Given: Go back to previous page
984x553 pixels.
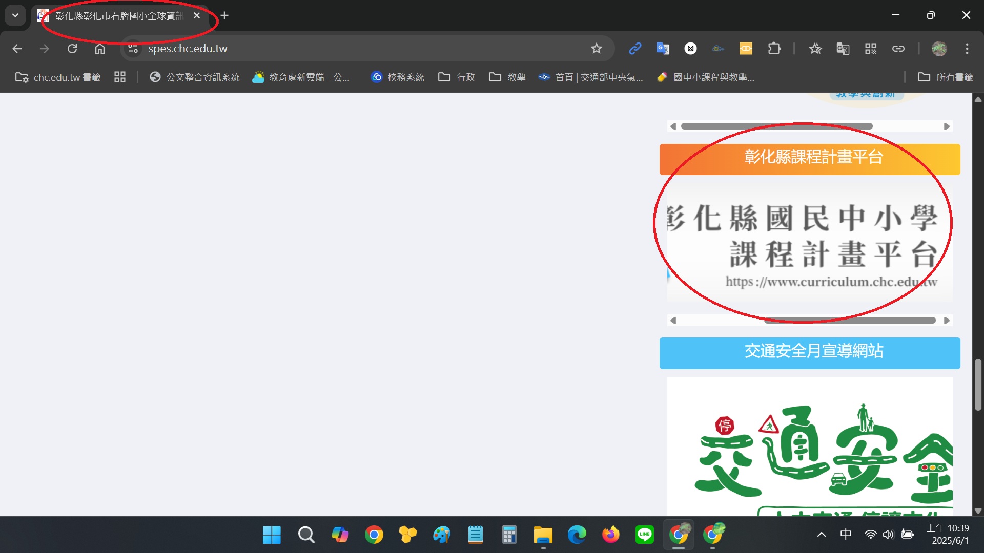Looking at the screenshot, I should click(17, 49).
